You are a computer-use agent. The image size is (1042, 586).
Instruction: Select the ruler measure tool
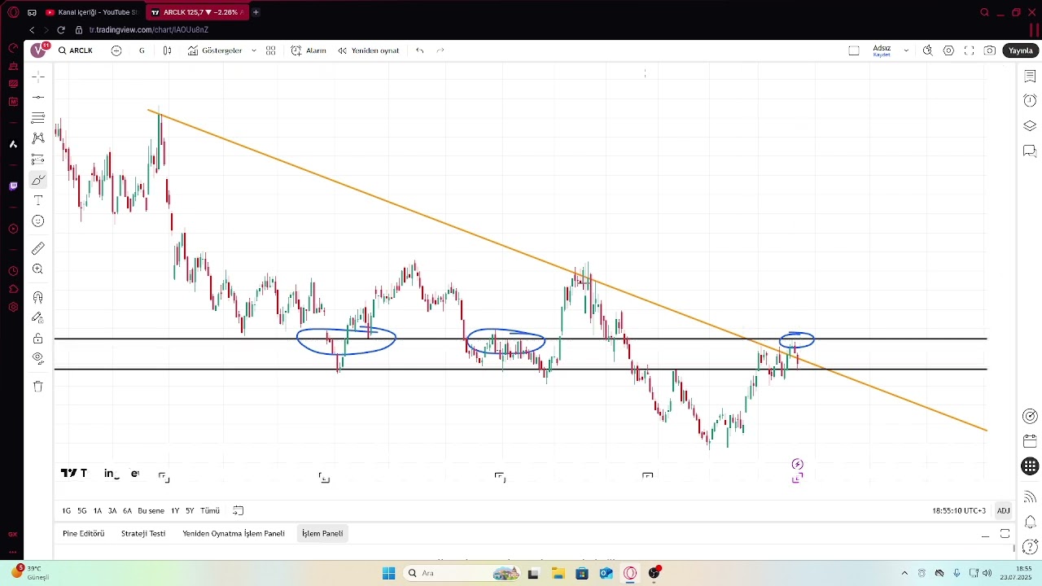38,248
